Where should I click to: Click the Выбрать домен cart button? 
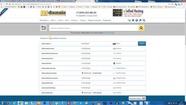tap(137, 99)
